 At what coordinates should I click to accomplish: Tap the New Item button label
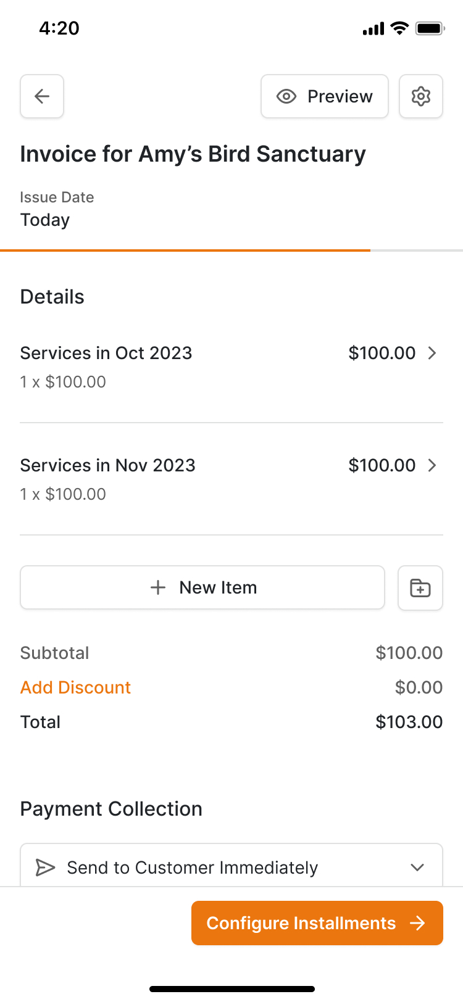(218, 587)
